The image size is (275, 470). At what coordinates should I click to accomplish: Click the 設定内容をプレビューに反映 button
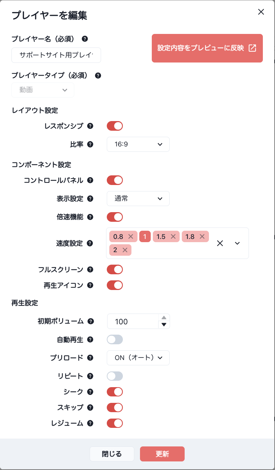pos(207,48)
